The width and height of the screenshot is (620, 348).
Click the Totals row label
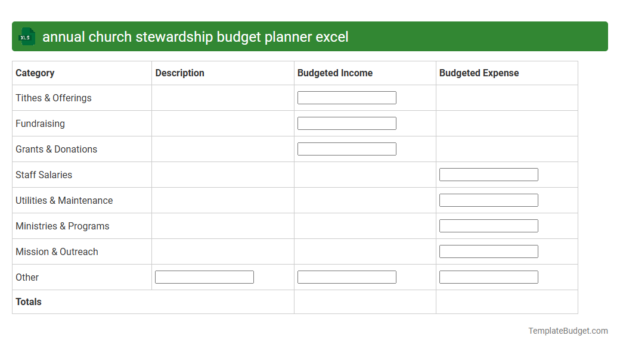point(29,302)
